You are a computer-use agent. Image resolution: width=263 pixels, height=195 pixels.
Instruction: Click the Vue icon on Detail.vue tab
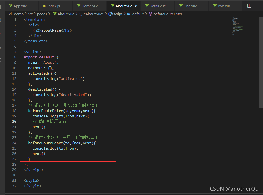(x=147, y=6)
